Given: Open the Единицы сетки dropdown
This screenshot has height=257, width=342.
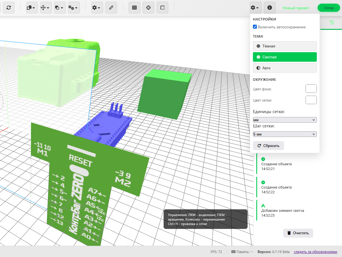Looking at the screenshot, I should (285, 120).
